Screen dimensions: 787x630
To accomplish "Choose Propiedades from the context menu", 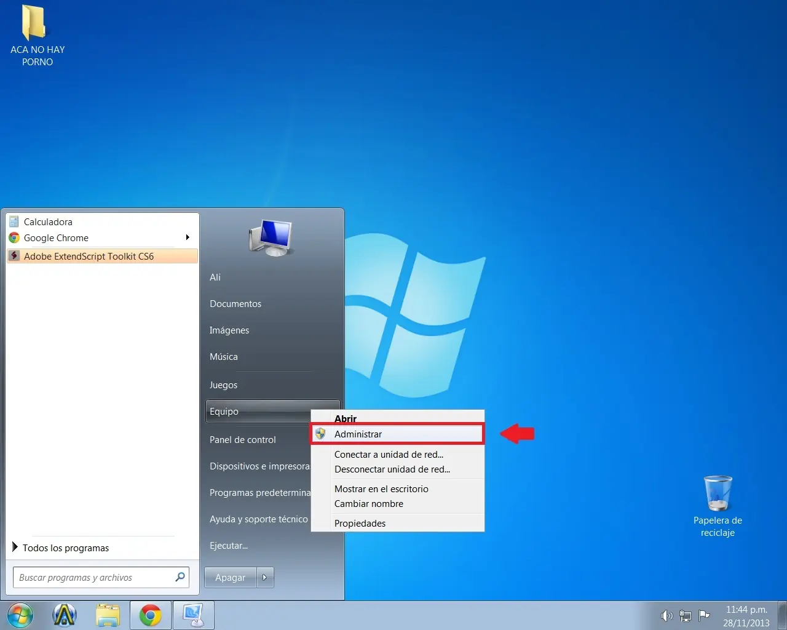I will 360,523.
